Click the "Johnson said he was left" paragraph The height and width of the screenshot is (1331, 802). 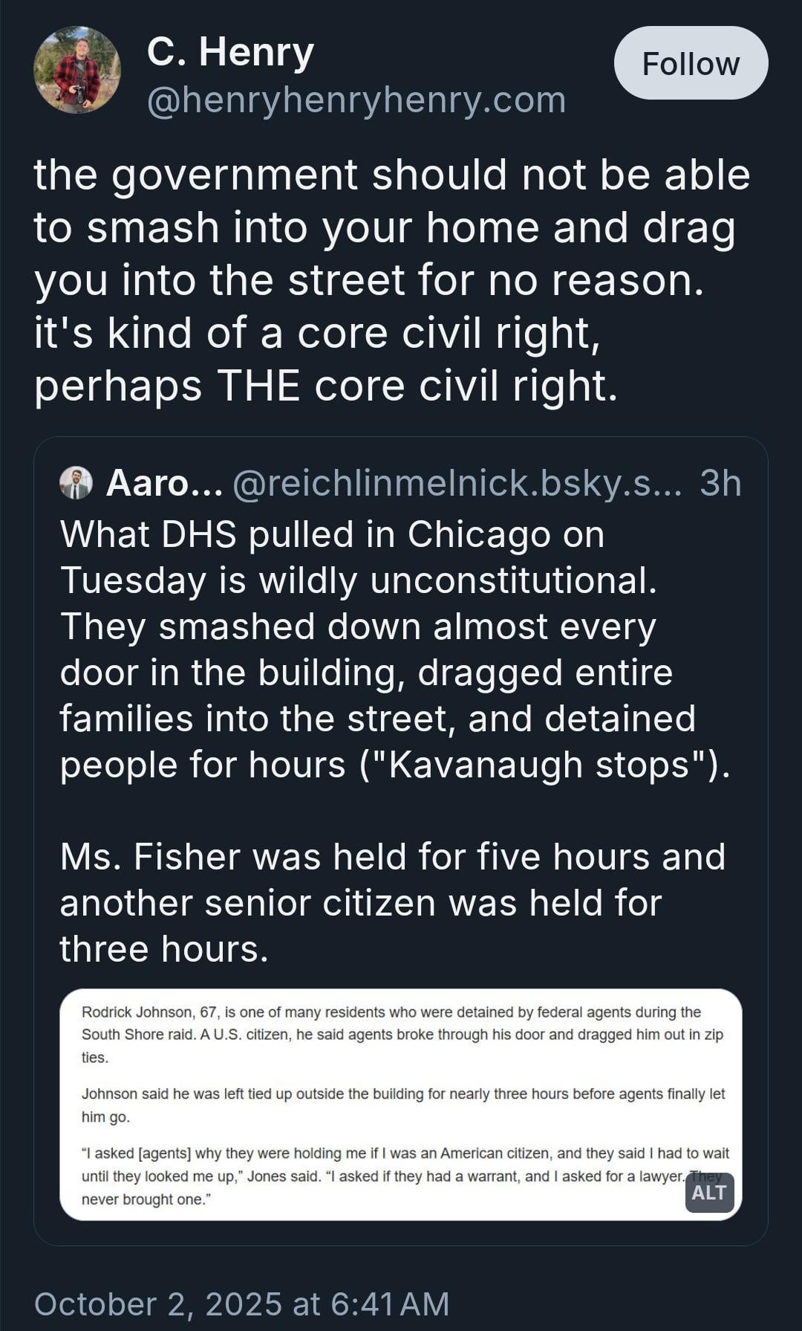click(x=401, y=1104)
